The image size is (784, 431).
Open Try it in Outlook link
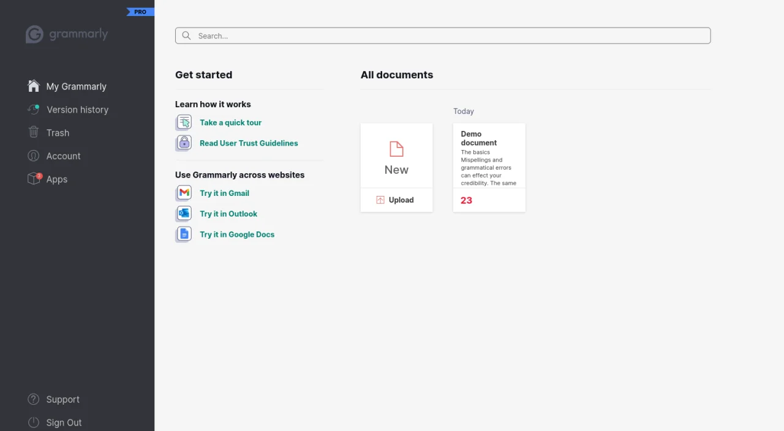[x=228, y=214]
